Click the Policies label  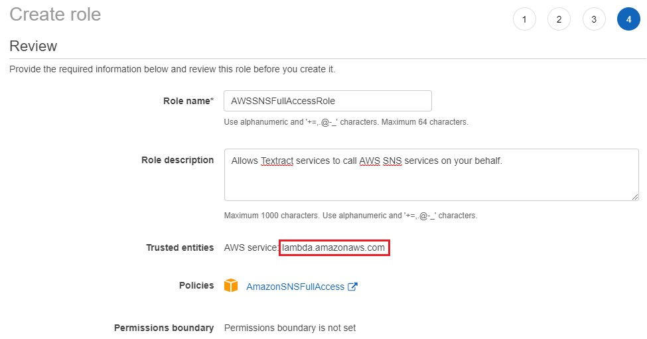(196, 285)
